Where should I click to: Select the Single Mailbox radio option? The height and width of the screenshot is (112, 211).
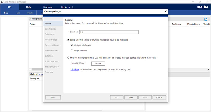[x=72, y=51]
